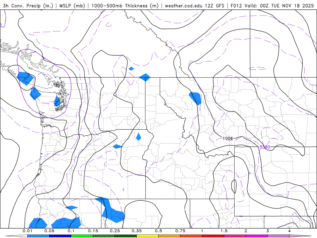Click the 'F012' forecast hour label

coord(236,6)
